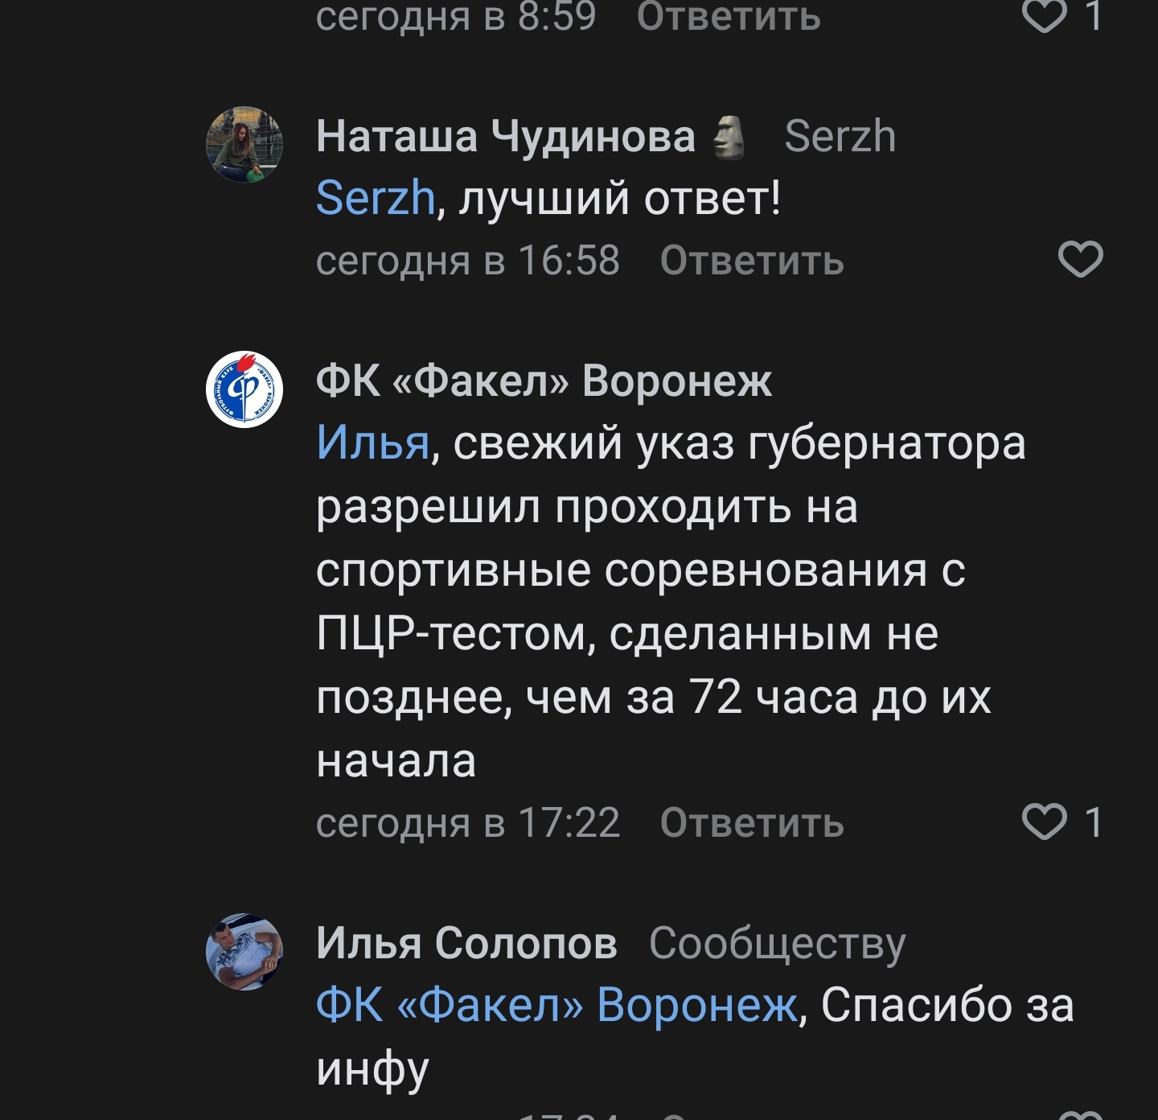Open Илья Солопов's profile avatar

coord(244,951)
